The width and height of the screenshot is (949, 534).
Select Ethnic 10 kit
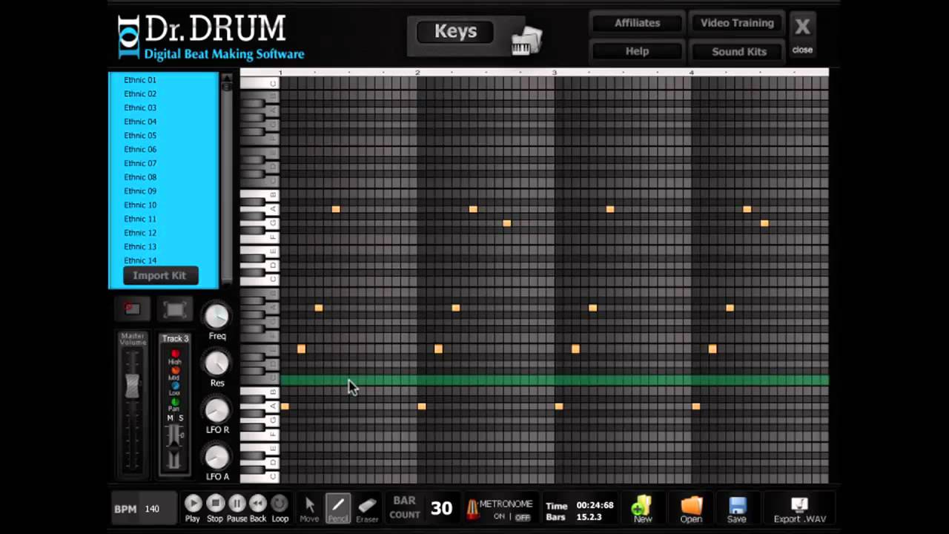point(140,205)
